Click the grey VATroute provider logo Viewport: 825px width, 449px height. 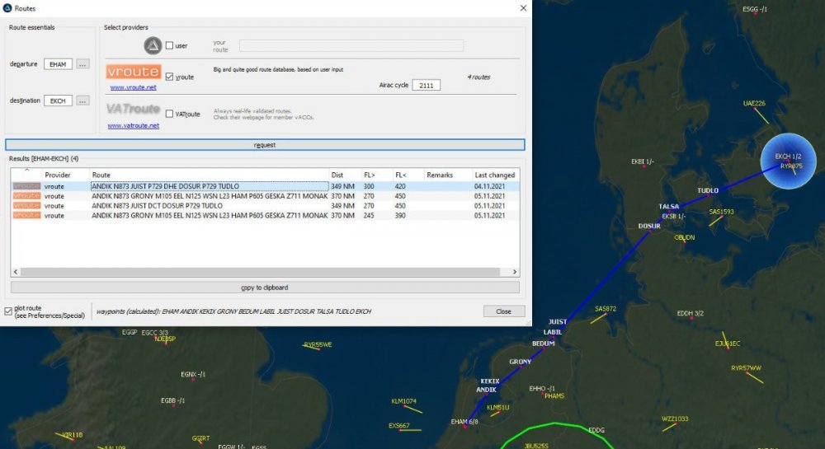pyautogui.click(x=133, y=109)
